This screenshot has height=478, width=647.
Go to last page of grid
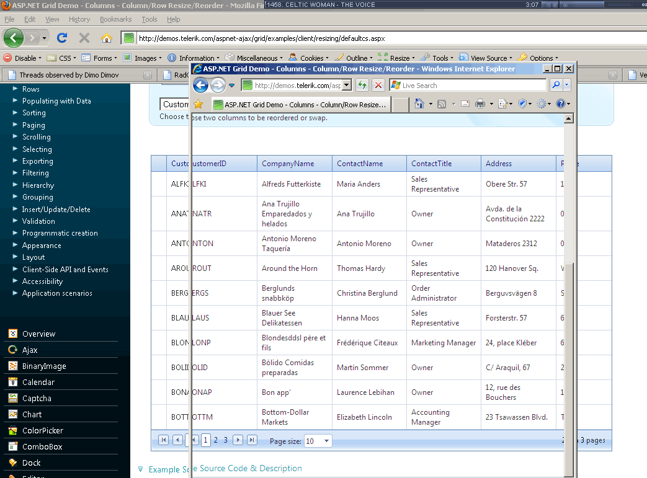252,440
